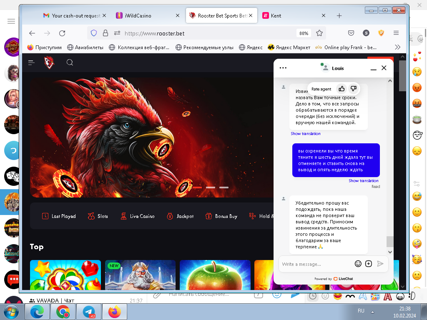427x320 pixels.
Task: Open Online play Frank bookmark
Action: tap(346, 47)
